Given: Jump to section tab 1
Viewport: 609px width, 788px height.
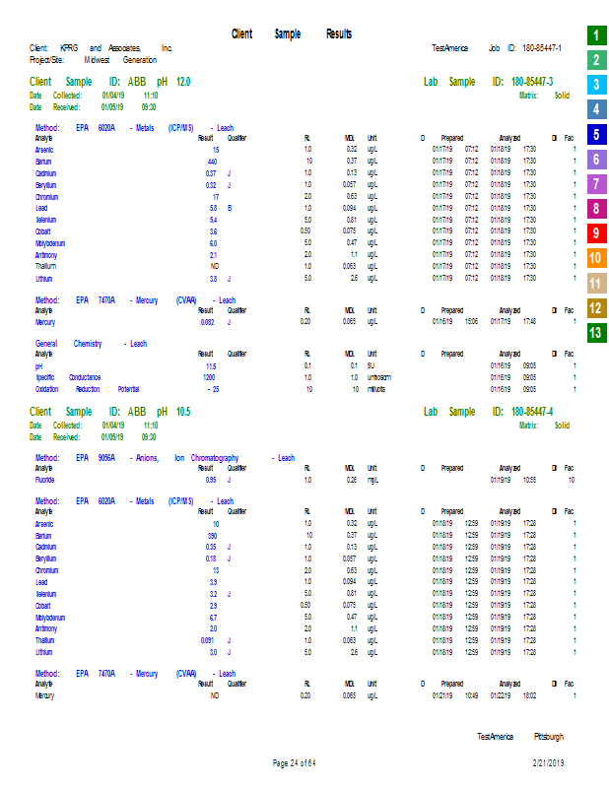Looking at the screenshot, I should [596, 35].
